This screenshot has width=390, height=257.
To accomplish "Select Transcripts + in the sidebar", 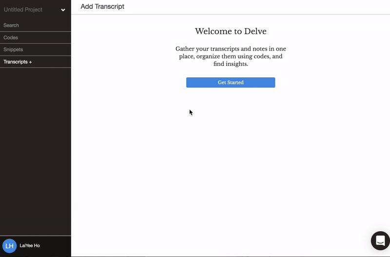I will 35,62.
